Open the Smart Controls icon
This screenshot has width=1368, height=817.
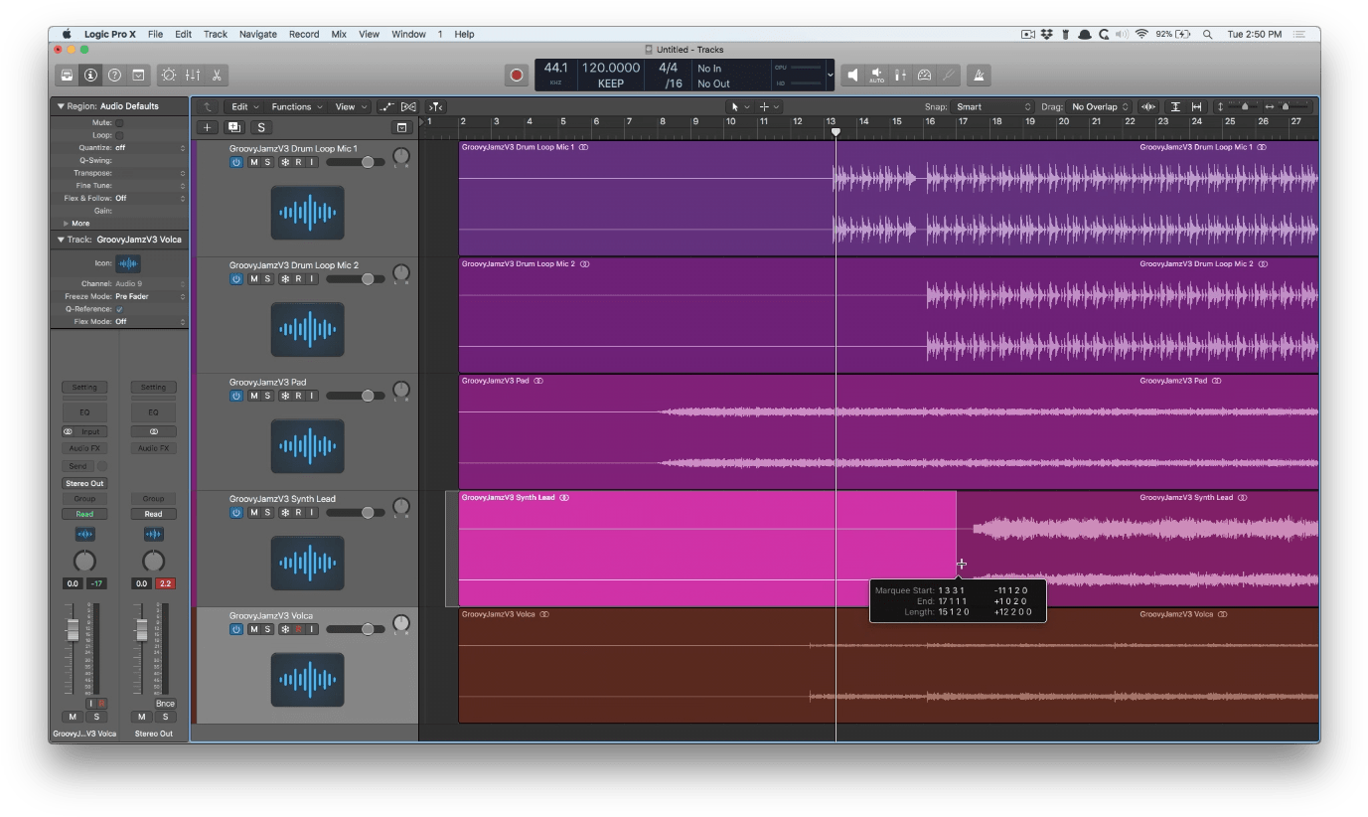click(169, 75)
